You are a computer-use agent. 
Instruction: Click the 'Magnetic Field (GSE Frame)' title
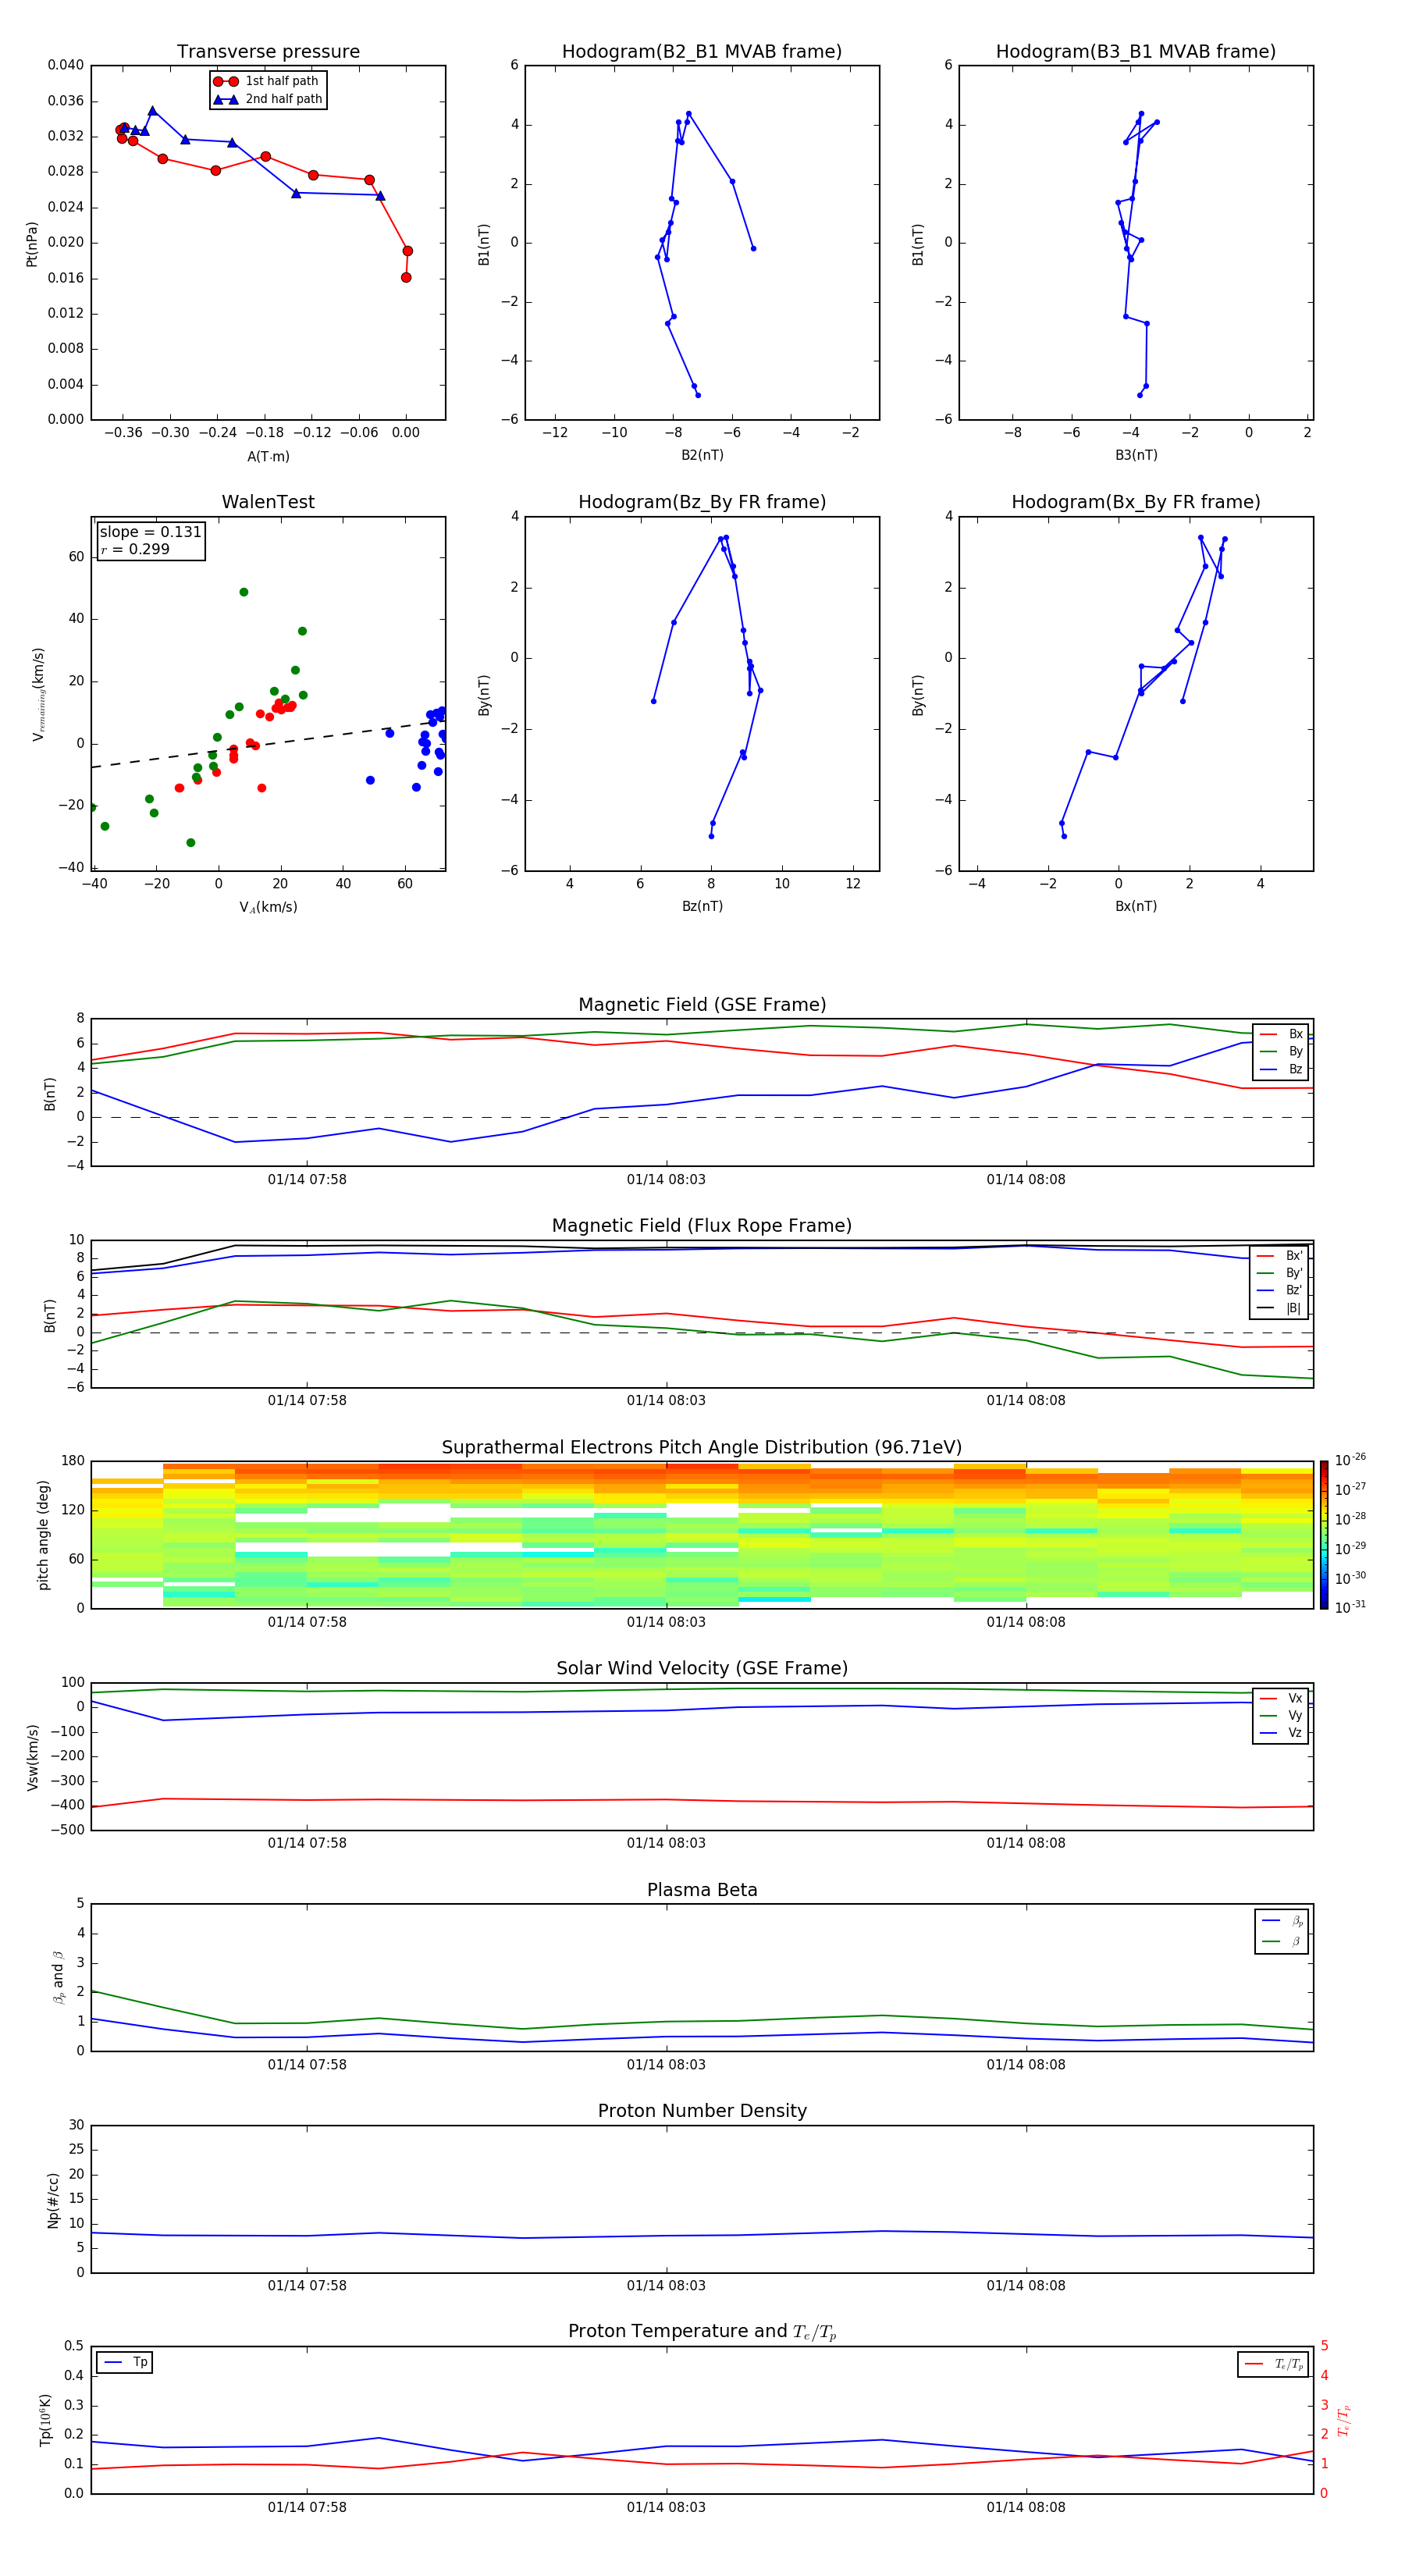[x=702, y=1004]
